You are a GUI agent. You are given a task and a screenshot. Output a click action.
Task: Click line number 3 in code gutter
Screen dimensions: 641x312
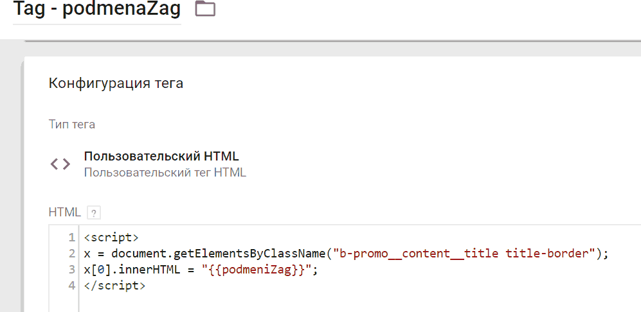coord(72,270)
